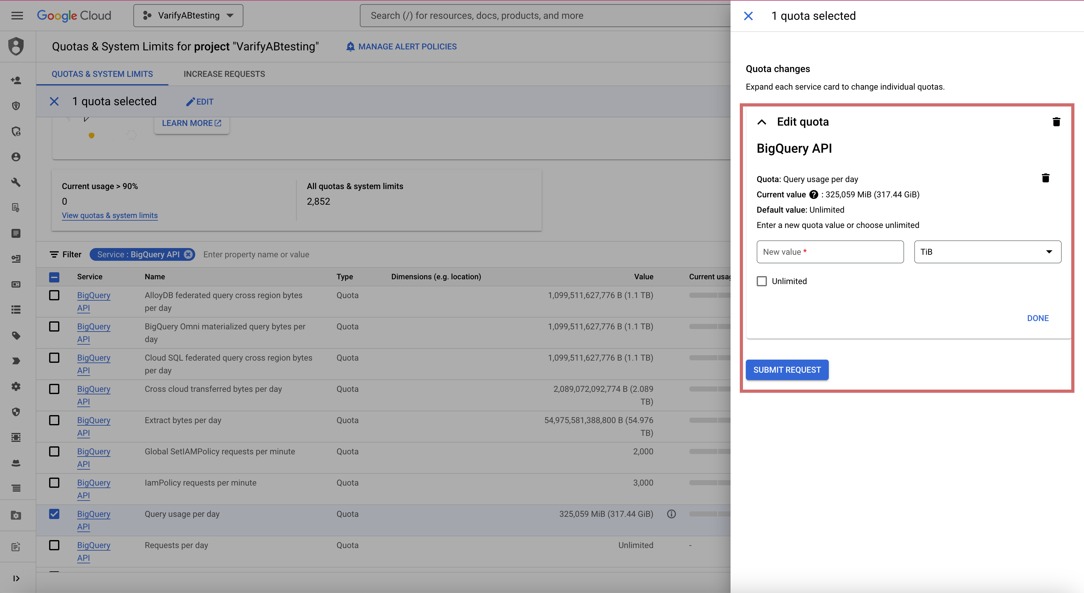Screen dimensions: 1084x593
Task: Check the IamPolicy requests per minute checkbox
Action: 54,482
